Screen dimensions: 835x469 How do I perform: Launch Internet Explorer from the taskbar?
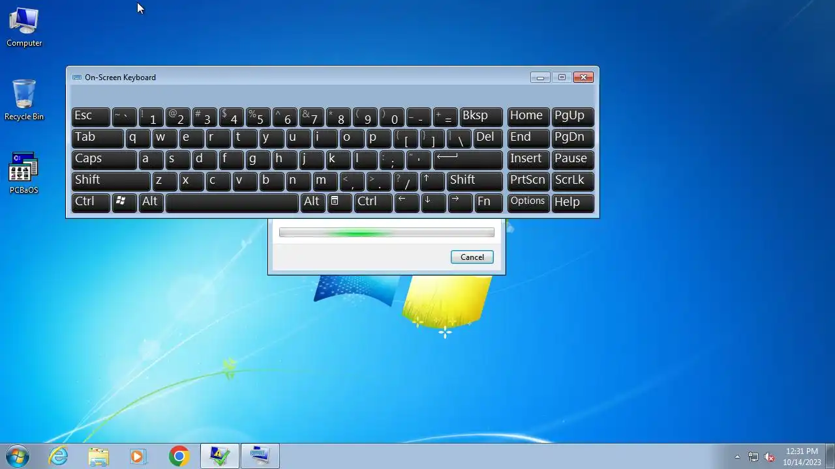point(59,456)
